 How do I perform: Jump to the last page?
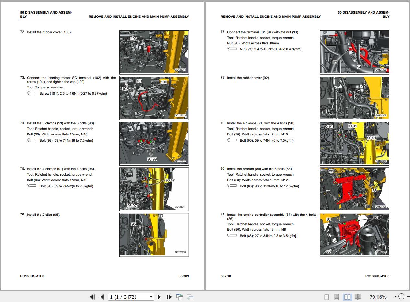169,297
